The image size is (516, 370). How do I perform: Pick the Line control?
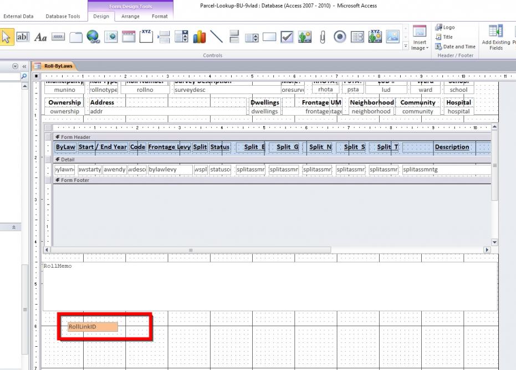(217, 37)
